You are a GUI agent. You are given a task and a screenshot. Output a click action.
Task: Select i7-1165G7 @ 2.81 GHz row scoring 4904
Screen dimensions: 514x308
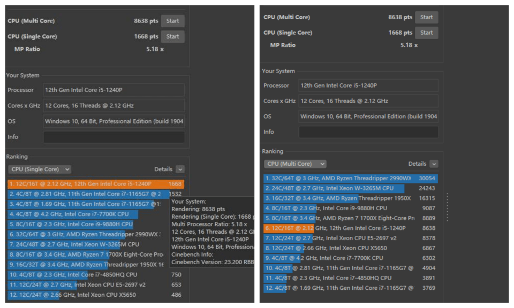click(351, 268)
